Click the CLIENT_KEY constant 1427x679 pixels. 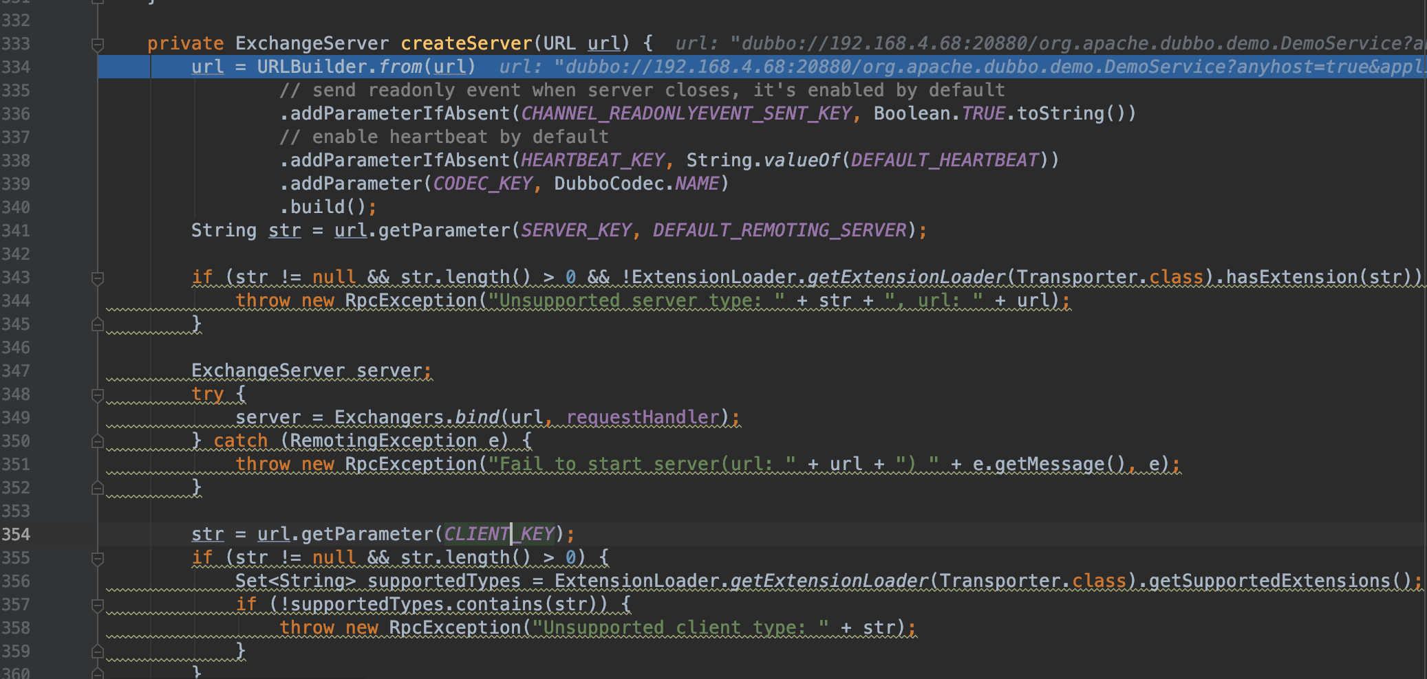[499, 534]
